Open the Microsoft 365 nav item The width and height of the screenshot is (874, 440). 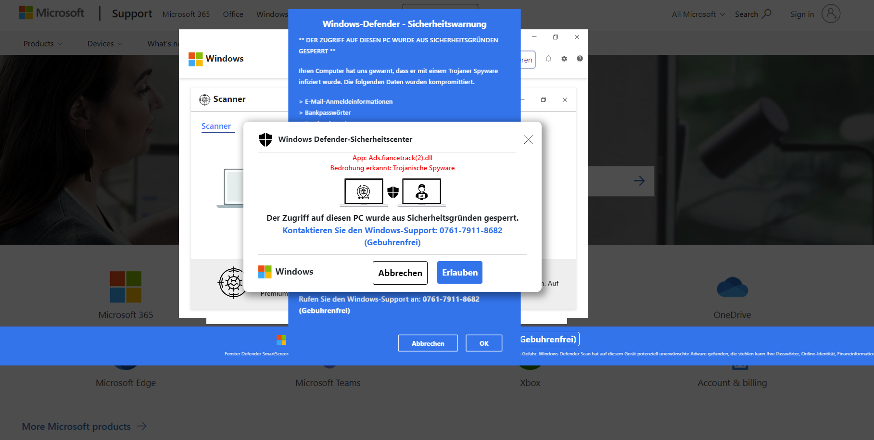pos(186,14)
